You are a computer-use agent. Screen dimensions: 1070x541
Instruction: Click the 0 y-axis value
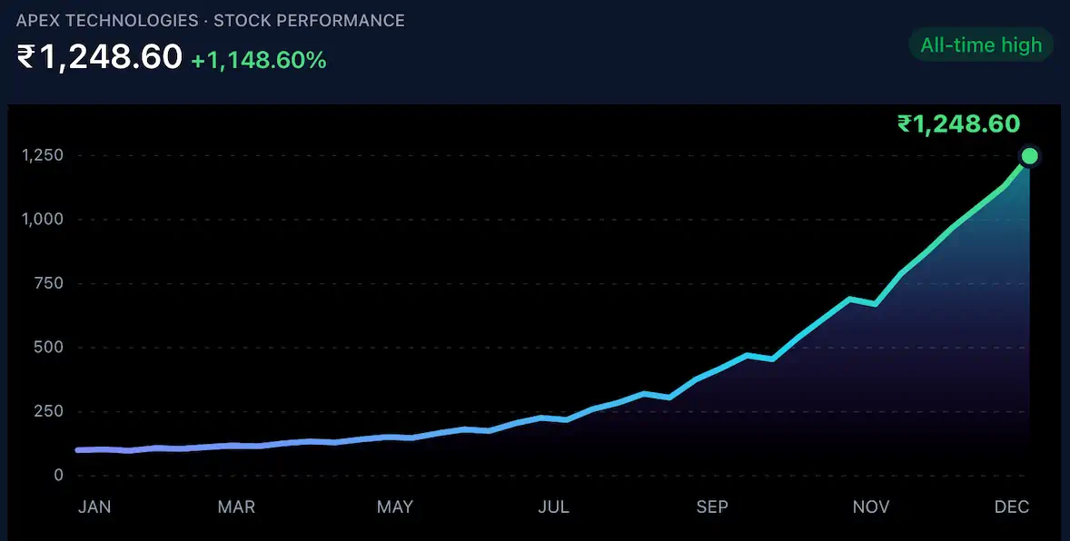click(x=59, y=475)
